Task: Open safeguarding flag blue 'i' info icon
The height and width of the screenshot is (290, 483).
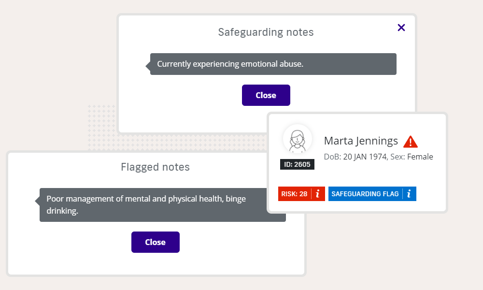Action: pos(409,194)
